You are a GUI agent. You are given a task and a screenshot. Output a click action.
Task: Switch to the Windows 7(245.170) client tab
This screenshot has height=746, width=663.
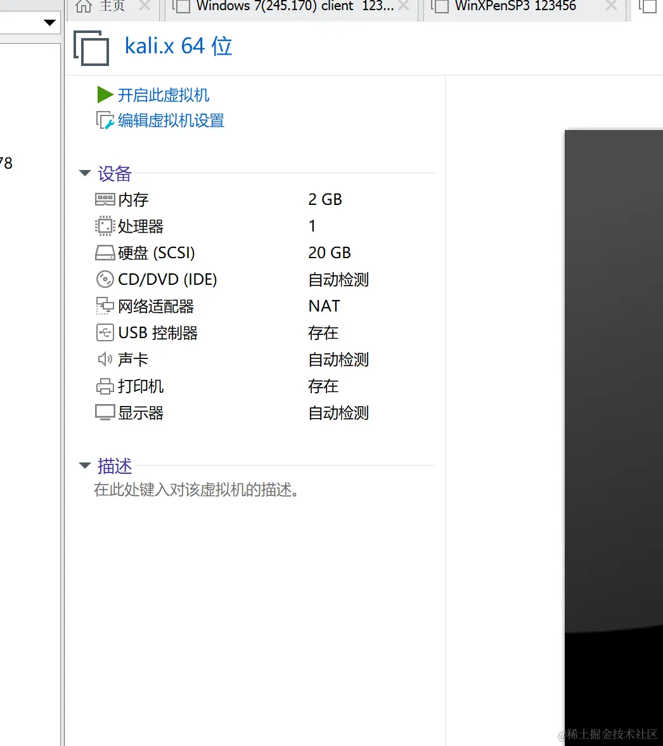pyautogui.click(x=292, y=10)
